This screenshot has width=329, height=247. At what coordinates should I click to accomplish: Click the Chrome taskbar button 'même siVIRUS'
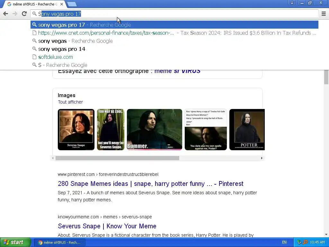click(x=59, y=242)
